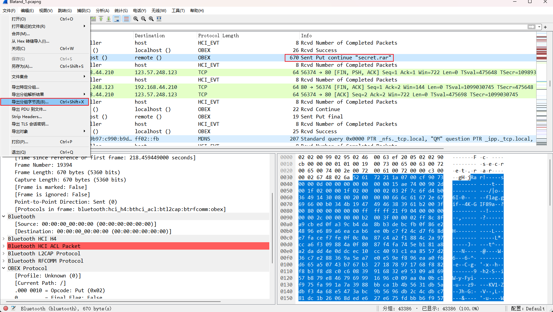Add a display filter button with plus icon
553x312 pixels.
(545, 27)
